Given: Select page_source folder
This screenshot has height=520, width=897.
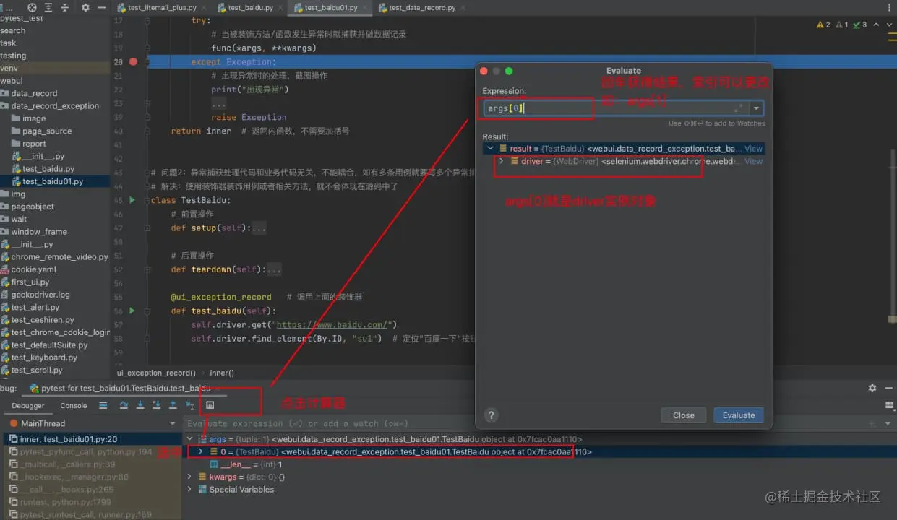Looking at the screenshot, I should [x=47, y=131].
